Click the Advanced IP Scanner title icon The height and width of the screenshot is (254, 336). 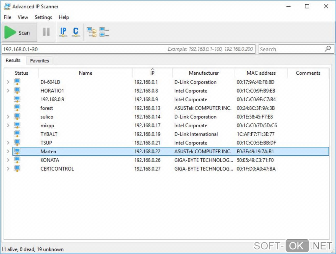[7, 7]
